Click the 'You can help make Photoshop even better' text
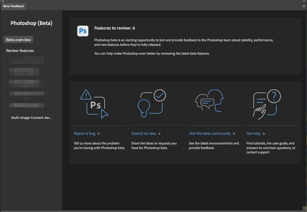The height and width of the screenshot is (212, 307). tap(152, 54)
